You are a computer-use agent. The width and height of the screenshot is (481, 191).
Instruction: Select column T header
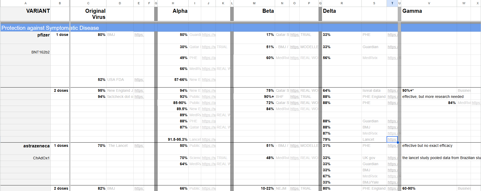pyautogui.click(x=392, y=3)
